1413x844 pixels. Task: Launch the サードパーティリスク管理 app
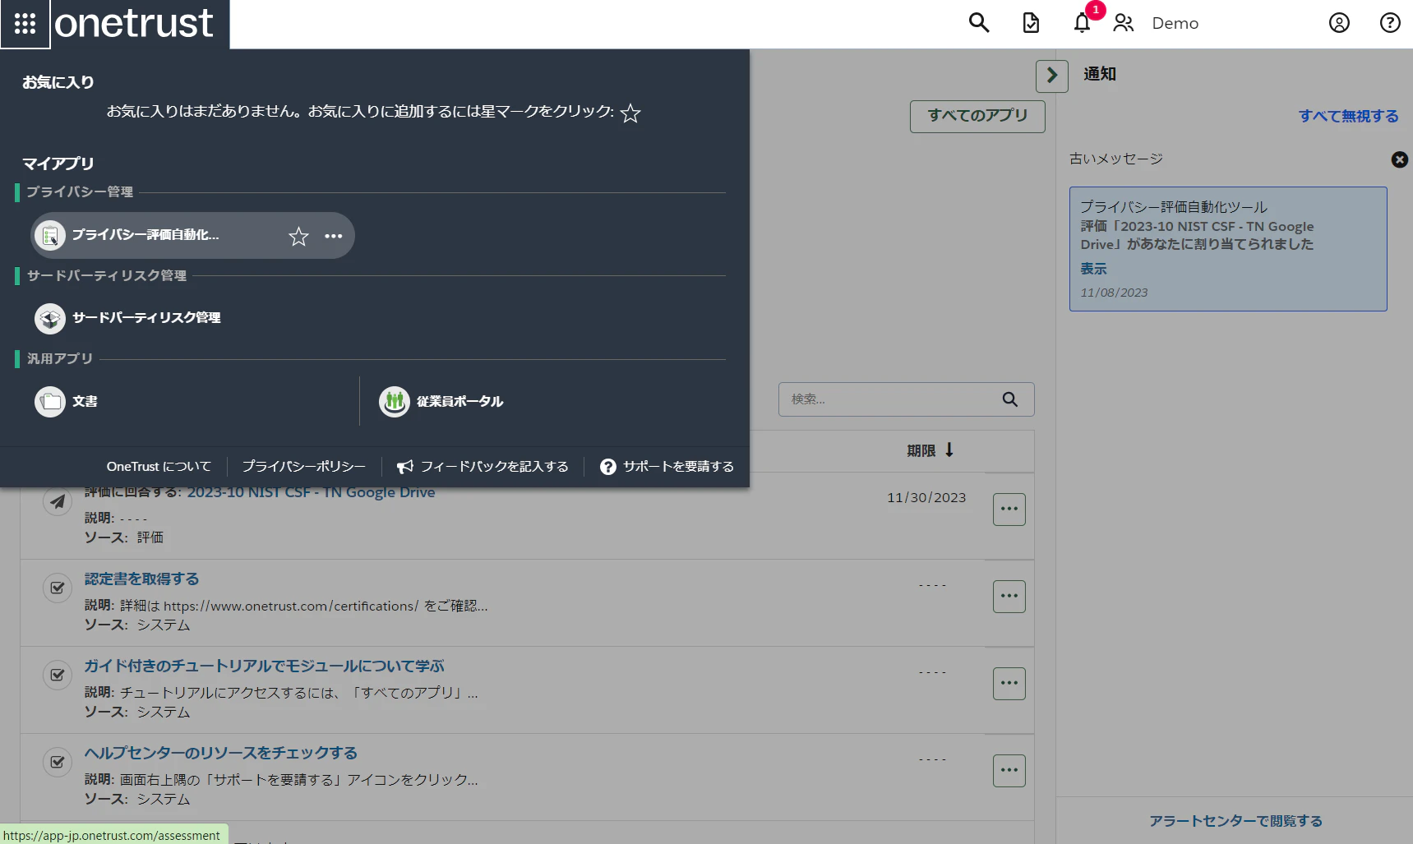pyautogui.click(x=146, y=318)
